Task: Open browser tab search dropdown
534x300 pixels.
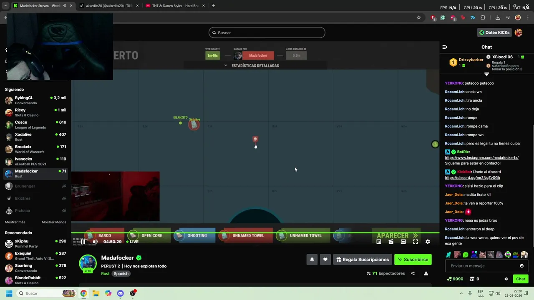Action: coord(5,6)
